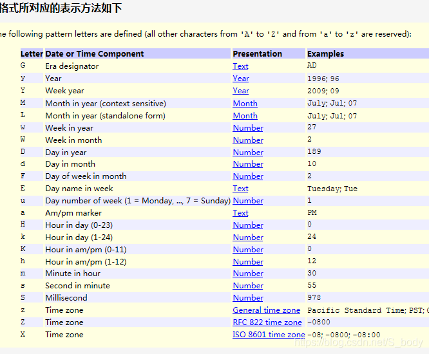Click the 'Day name in week' cell
The height and width of the screenshot is (354, 429).
click(79, 189)
